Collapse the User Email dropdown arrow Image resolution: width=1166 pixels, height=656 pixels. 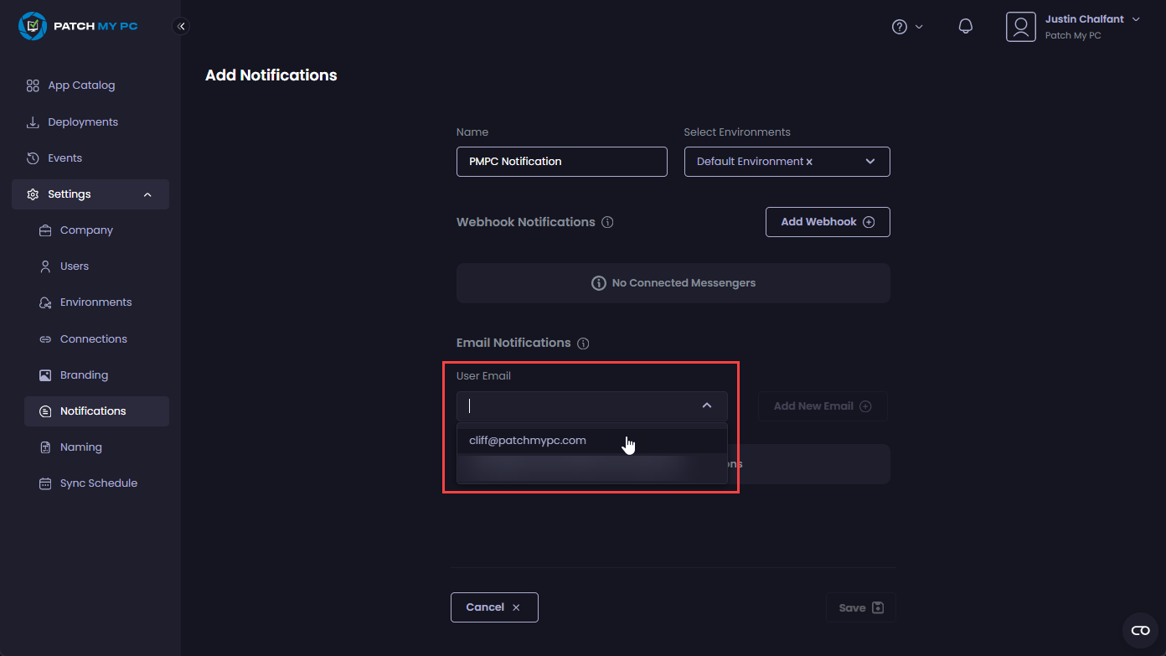[707, 405]
